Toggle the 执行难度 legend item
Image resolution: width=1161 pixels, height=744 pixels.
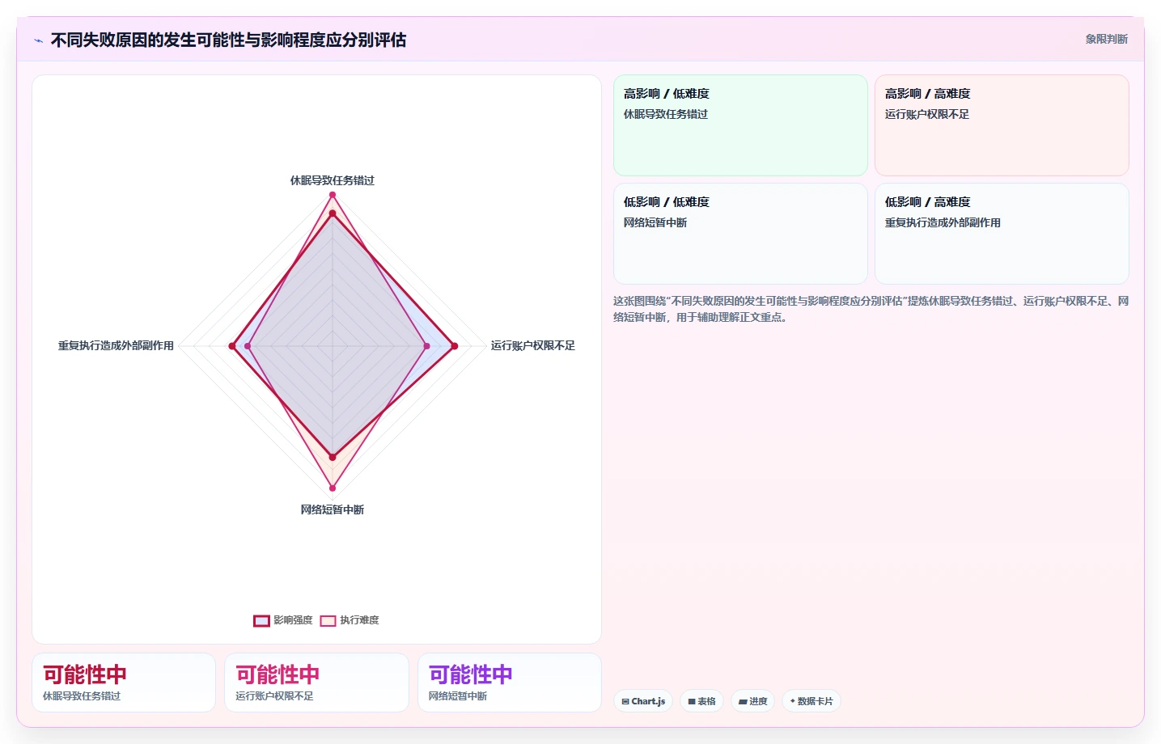click(350, 620)
